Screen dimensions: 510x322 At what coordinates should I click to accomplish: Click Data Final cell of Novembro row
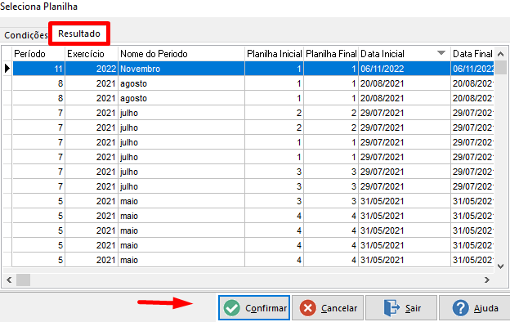point(472,69)
